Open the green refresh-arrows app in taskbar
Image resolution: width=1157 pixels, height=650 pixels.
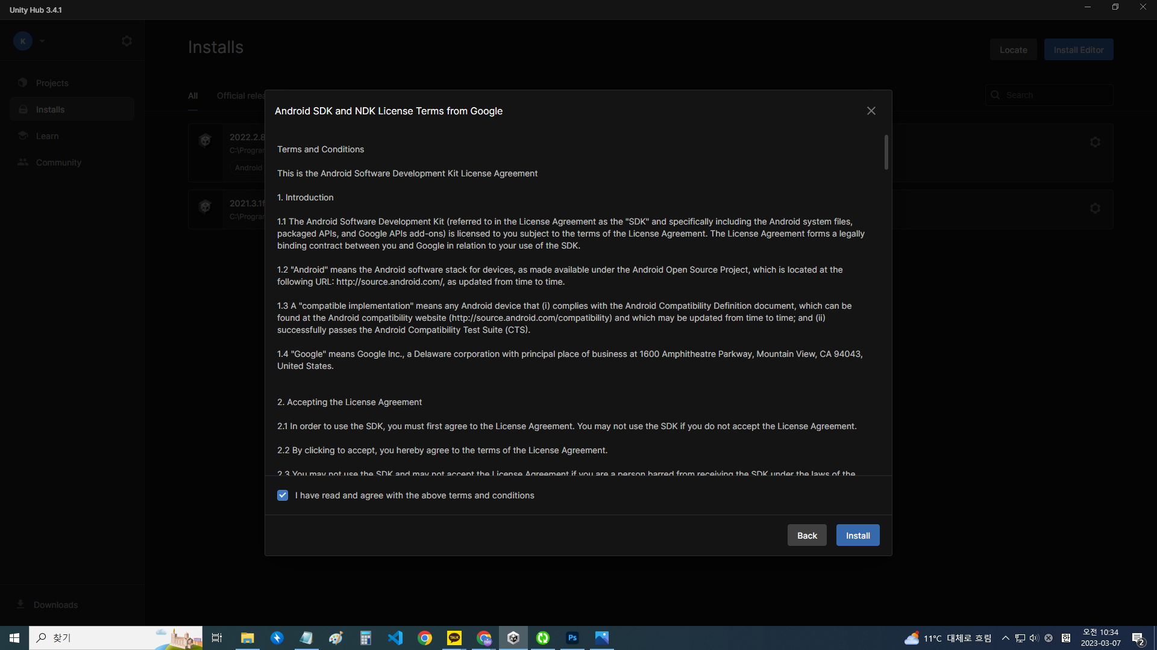coord(543,638)
